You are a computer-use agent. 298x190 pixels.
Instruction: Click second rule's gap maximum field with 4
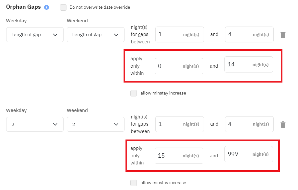pyautogui.click(x=239, y=124)
